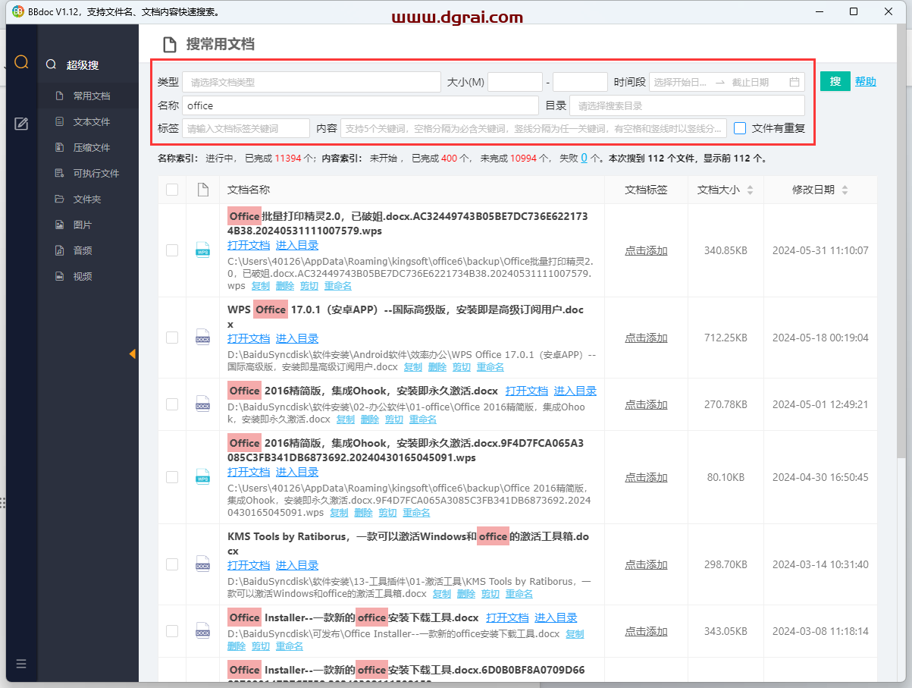Open the 类型 document type dropdown
912x688 pixels.
[x=312, y=82]
